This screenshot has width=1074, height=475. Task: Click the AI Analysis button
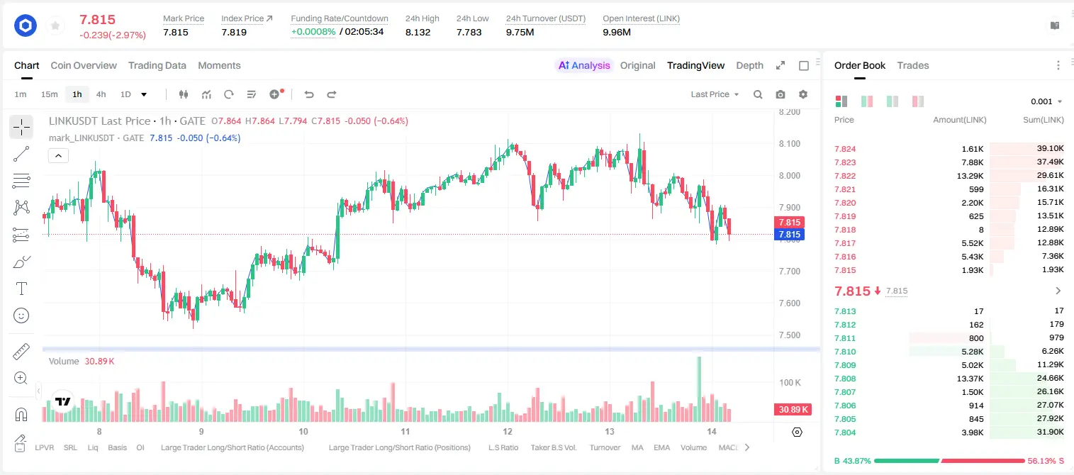[x=584, y=65]
